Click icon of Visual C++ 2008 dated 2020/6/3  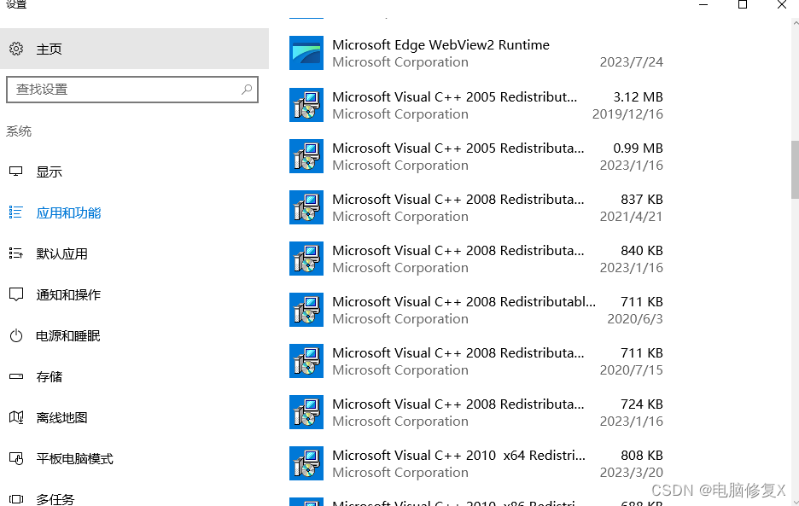(x=306, y=310)
